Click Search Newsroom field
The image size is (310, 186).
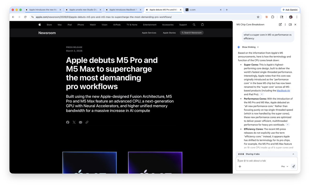click(192, 33)
